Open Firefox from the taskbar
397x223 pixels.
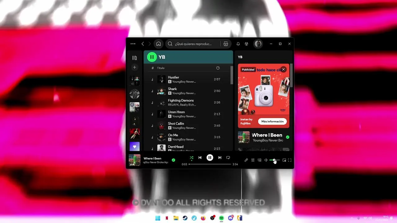click(203, 218)
